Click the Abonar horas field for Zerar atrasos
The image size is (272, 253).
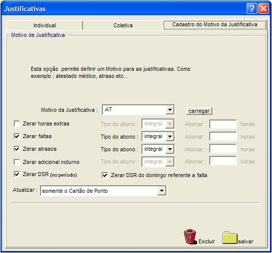(223, 149)
